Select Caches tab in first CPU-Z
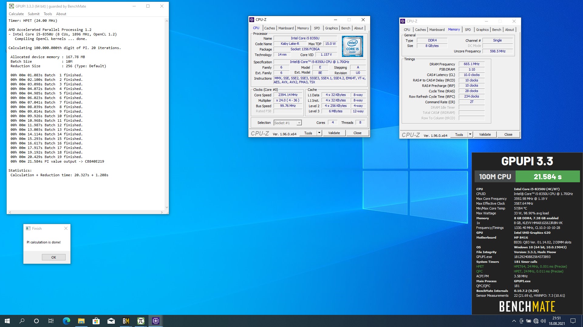The image size is (583, 327). (x=269, y=28)
